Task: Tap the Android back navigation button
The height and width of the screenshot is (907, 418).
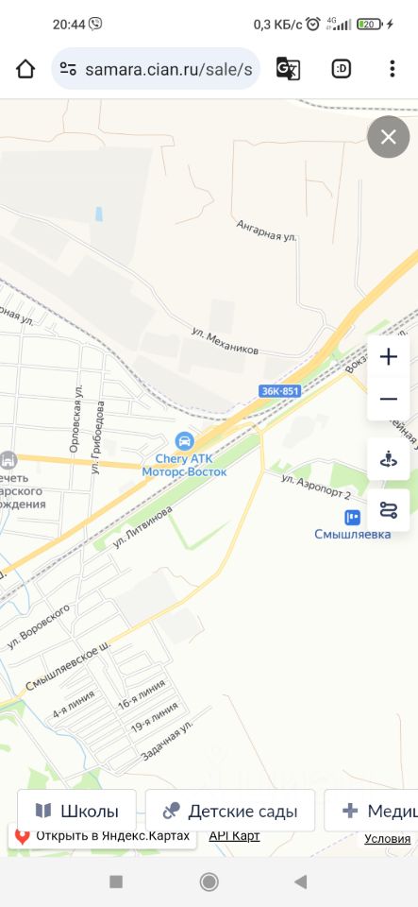Action: (301, 882)
